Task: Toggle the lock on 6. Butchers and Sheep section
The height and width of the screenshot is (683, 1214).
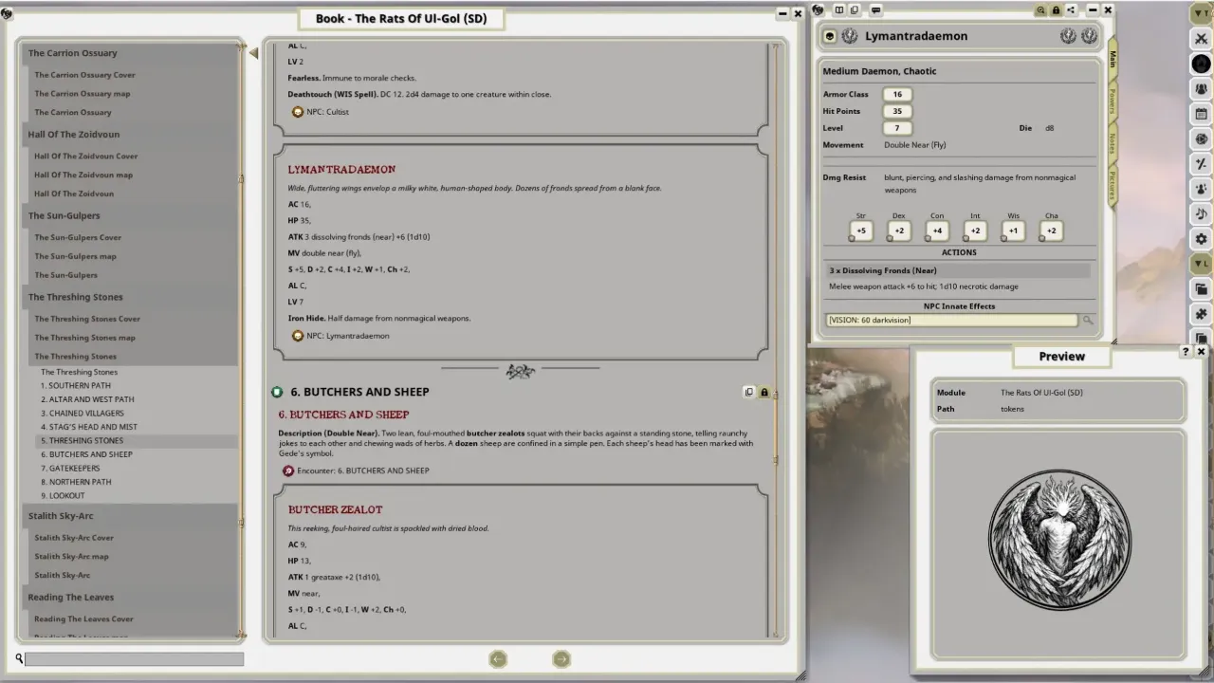Action: (x=763, y=392)
